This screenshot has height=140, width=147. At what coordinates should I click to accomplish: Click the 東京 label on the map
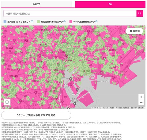(68, 56)
